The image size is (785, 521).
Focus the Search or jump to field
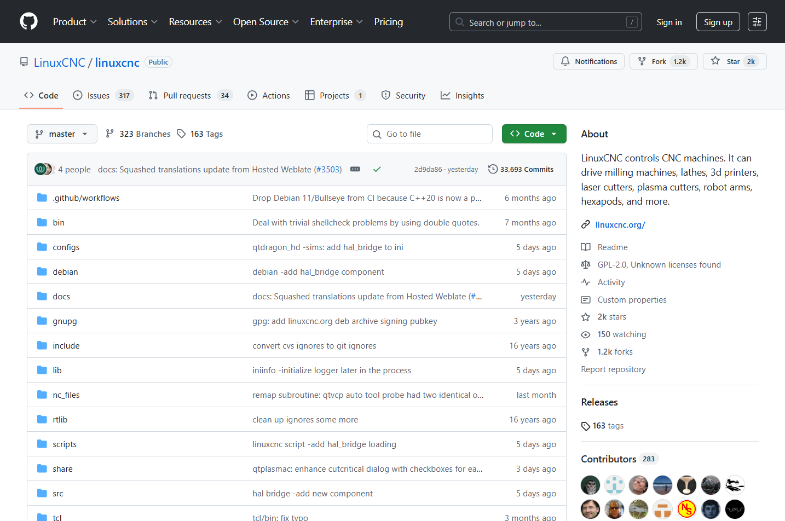[x=546, y=22]
